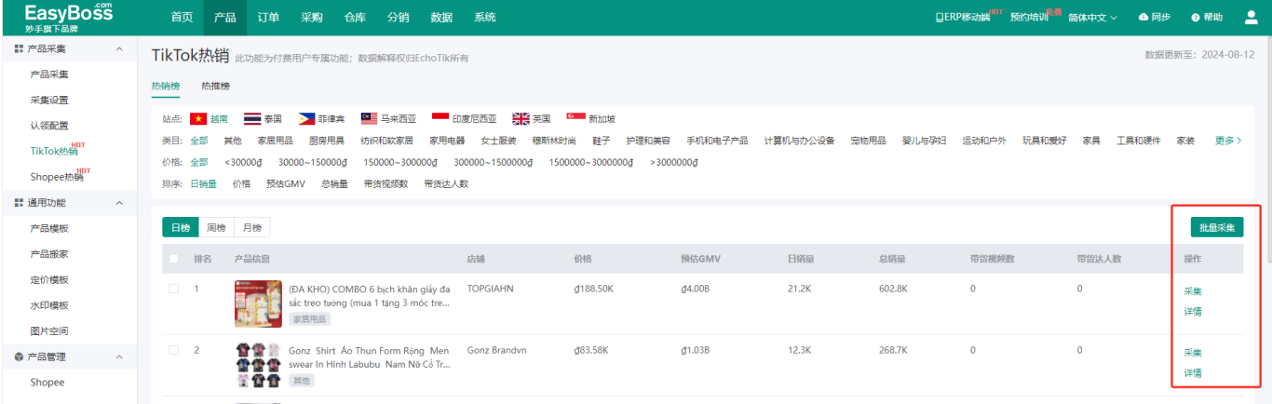Click the 产品采集 section grid icon
Screen dimensions: 1272x404
[19, 48]
